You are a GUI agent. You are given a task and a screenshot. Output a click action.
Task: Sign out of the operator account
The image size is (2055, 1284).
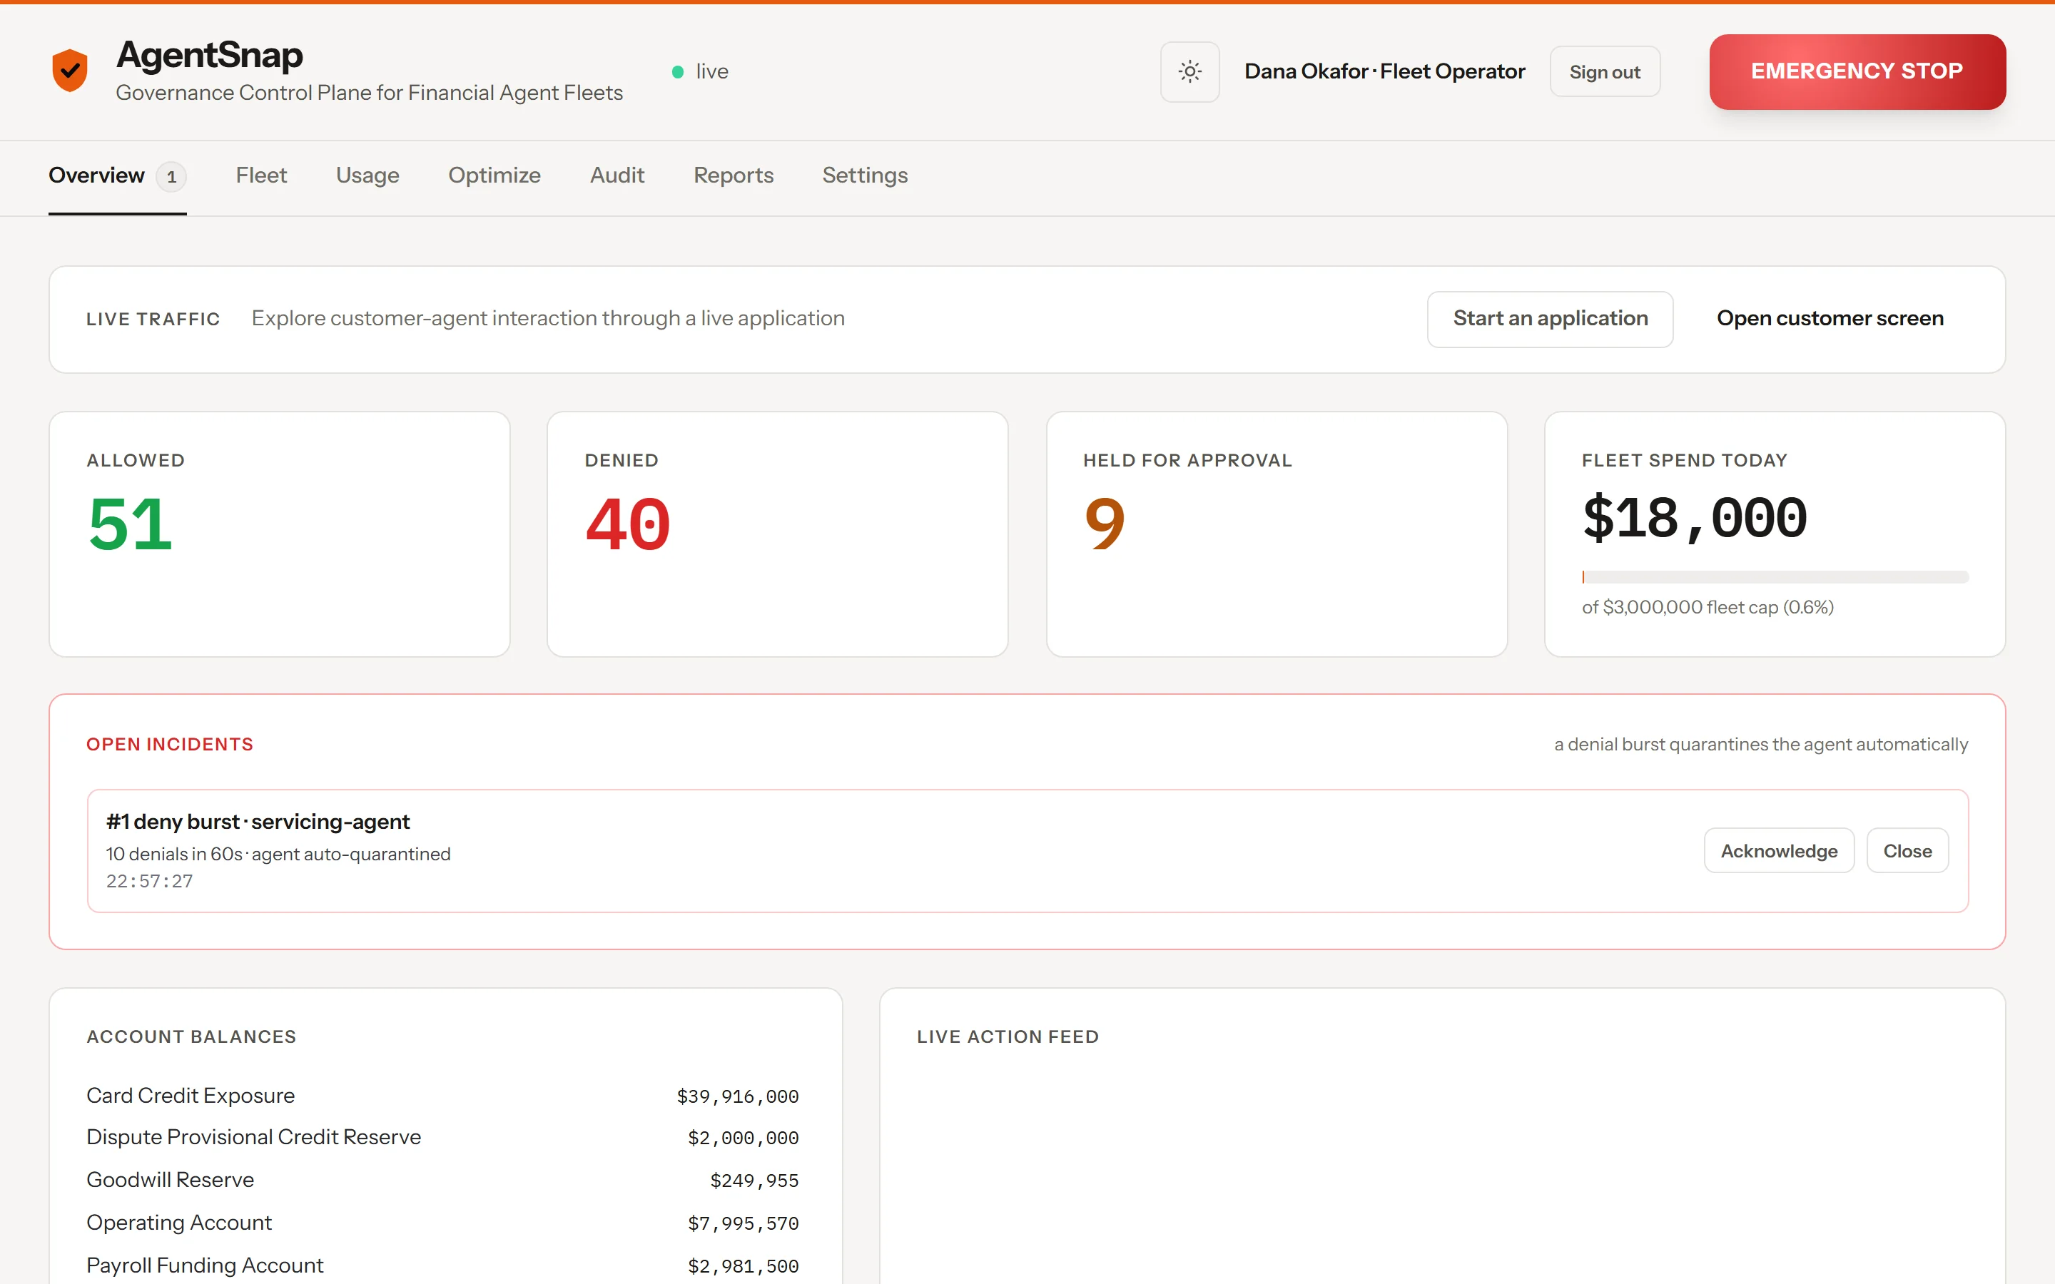[1604, 72]
